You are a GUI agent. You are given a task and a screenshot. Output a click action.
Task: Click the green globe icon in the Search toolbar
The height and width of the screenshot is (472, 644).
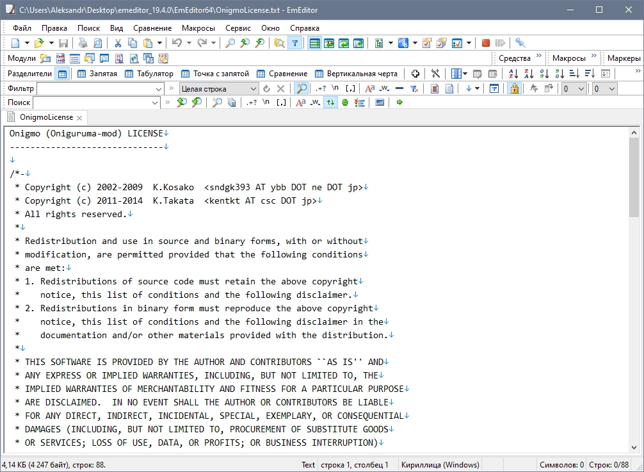(345, 102)
